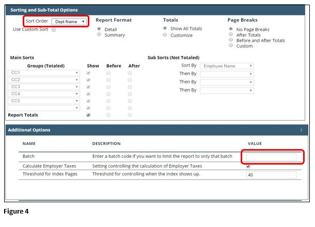The height and width of the screenshot is (227, 315).
Task: Choose the Custom page break option
Action: click(x=230, y=46)
